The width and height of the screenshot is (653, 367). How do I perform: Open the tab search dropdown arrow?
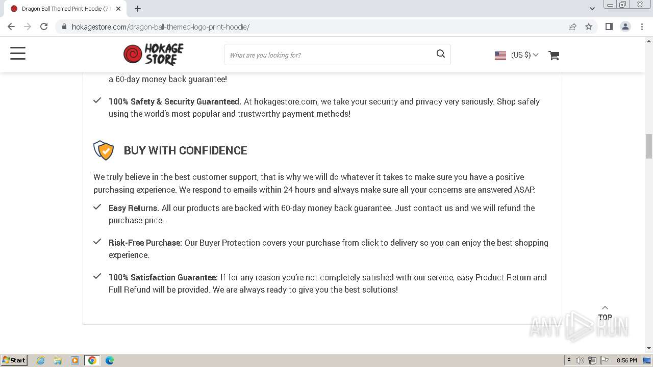point(592,8)
